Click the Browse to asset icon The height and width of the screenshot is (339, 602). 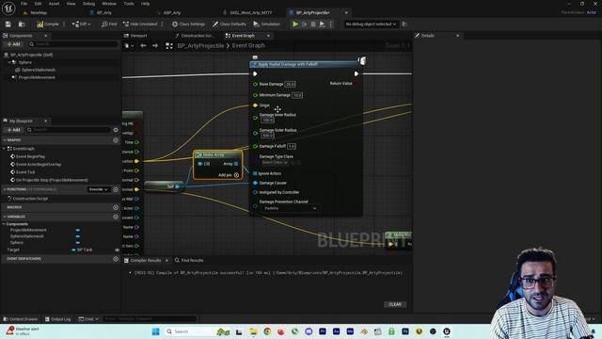coord(22,24)
